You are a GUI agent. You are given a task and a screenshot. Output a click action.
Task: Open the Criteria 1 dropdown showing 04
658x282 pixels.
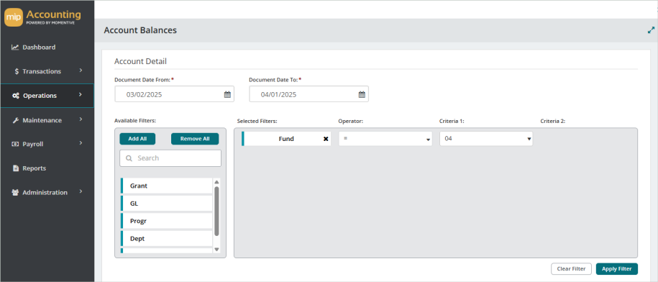(486, 139)
